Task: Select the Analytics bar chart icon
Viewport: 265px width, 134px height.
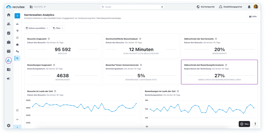Action: pyautogui.click(x=9, y=60)
